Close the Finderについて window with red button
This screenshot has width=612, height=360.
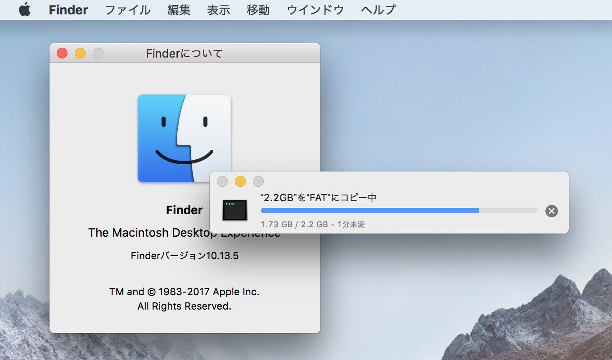[x=62, y=53]
